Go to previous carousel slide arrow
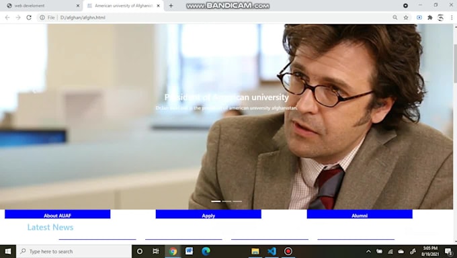This screenshot has height=258, width=457. (34, 91)
